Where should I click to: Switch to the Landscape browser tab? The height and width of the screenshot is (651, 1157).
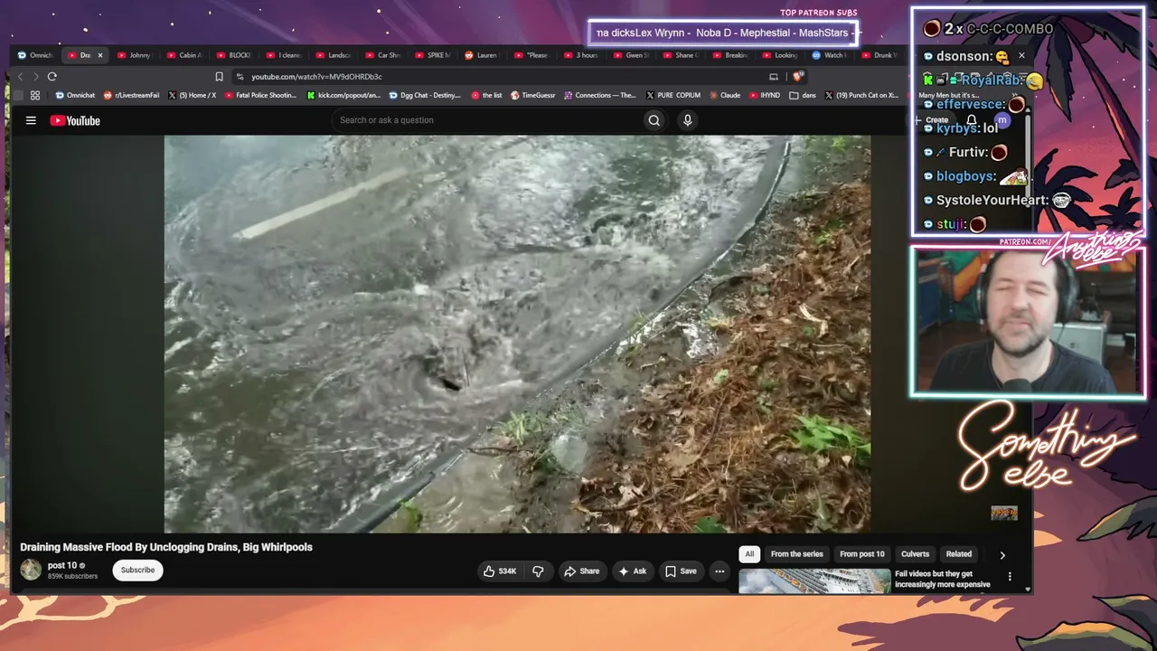pos(334,55)
